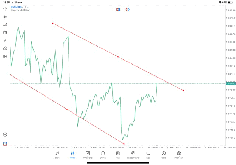Open the ข่าว (News) tab
The height and width of the screenshot is (165, 236).
(118, 155)
